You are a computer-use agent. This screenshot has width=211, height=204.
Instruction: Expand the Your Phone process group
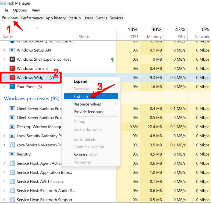pos(4,87)
